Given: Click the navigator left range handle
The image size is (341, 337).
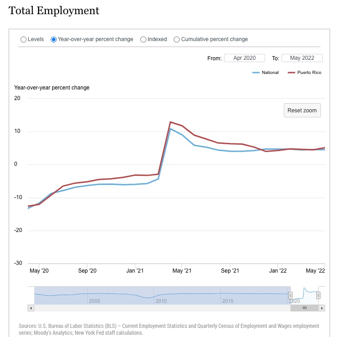Looking at the screenshot, I should point(290,295).
